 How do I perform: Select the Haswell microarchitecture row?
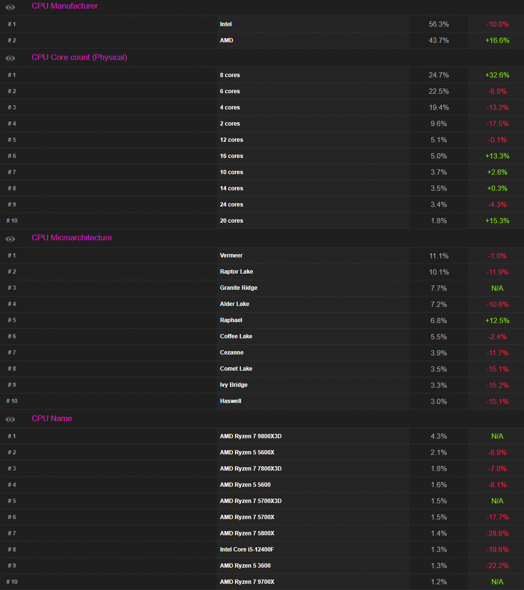coord(231,401)
